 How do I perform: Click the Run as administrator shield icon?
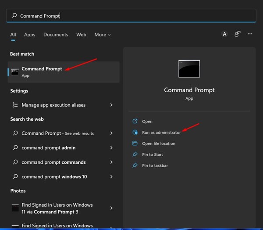135,133
